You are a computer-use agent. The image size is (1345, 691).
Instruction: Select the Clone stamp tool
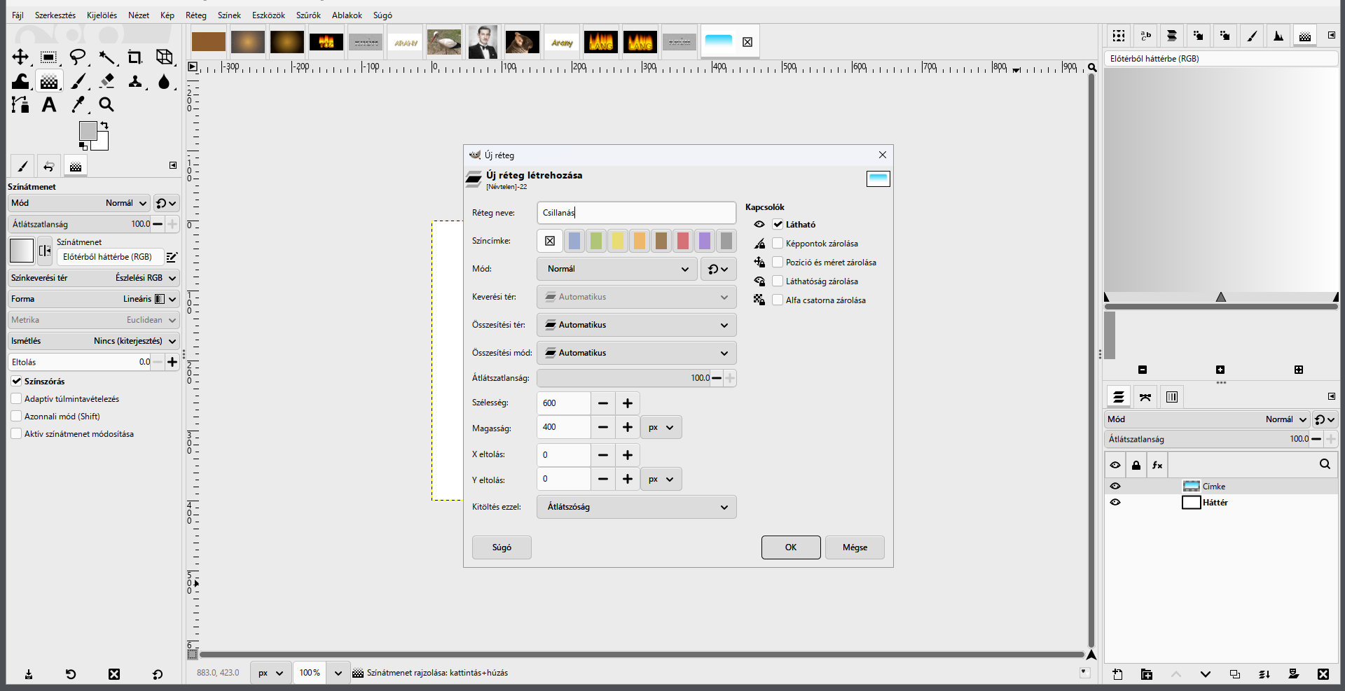coord(135,81)
